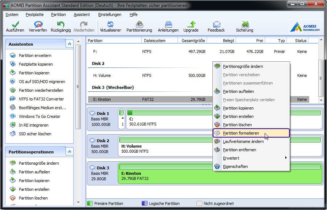Select the E: Kinston FAT32 list row
The image size is (327, 210).
150,99
